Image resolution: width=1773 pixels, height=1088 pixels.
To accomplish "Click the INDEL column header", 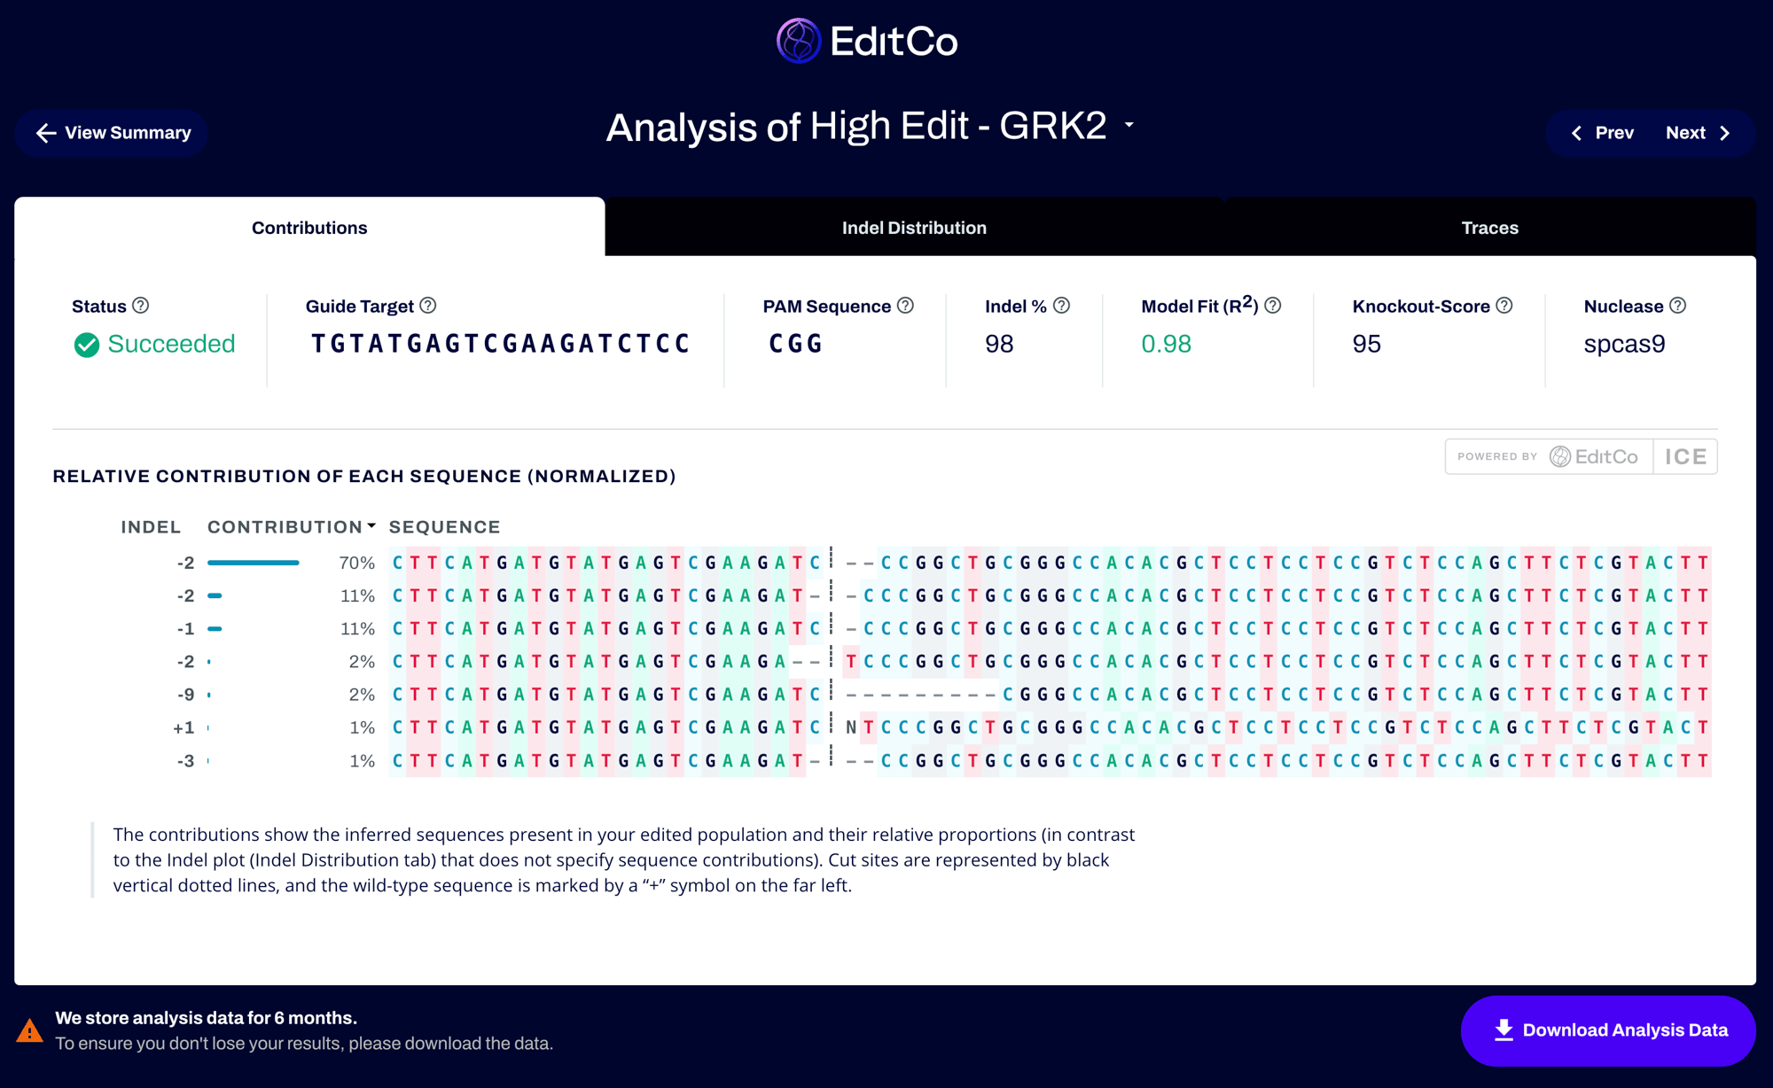I will tap(151, 527).
